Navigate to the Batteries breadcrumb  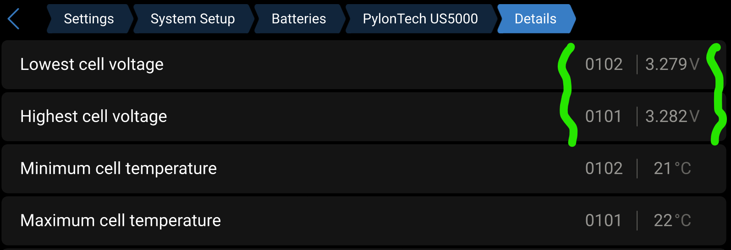[x=298, y=19]
